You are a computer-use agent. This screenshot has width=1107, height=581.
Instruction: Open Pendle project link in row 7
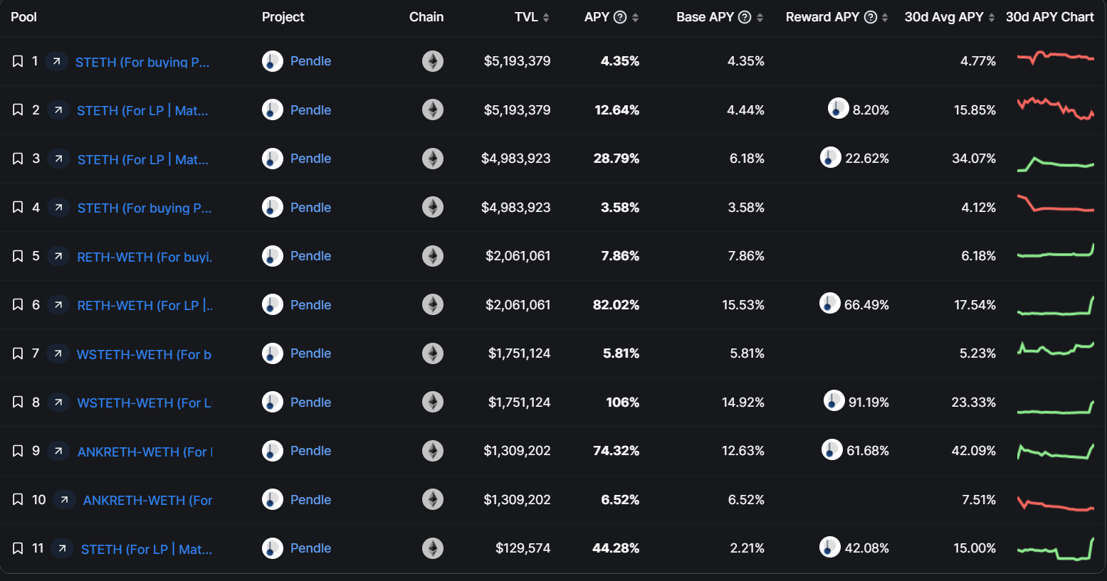310,353
